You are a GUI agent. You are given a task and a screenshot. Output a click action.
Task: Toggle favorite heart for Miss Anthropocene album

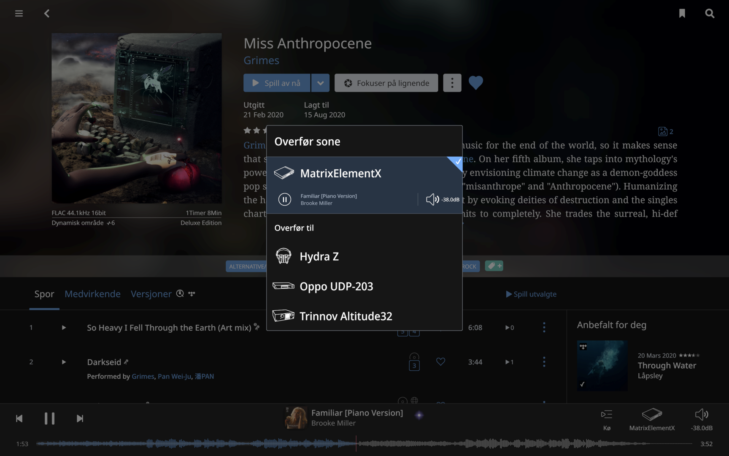pyautogui.click(x=476, y=83)
